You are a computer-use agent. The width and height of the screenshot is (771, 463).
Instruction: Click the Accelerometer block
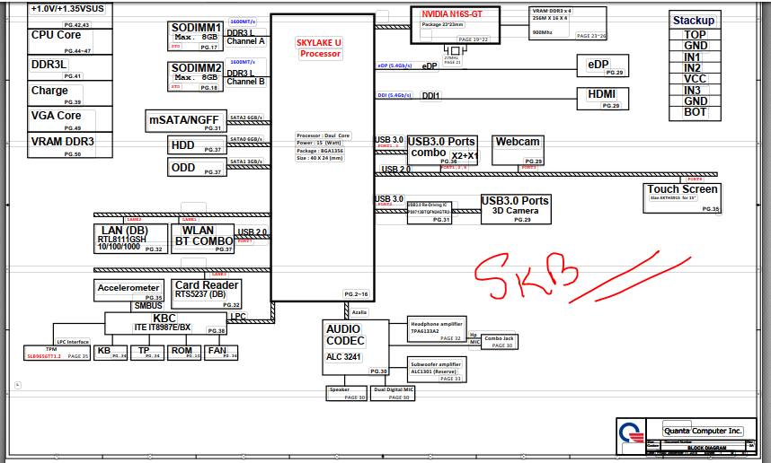pos(128,291)
